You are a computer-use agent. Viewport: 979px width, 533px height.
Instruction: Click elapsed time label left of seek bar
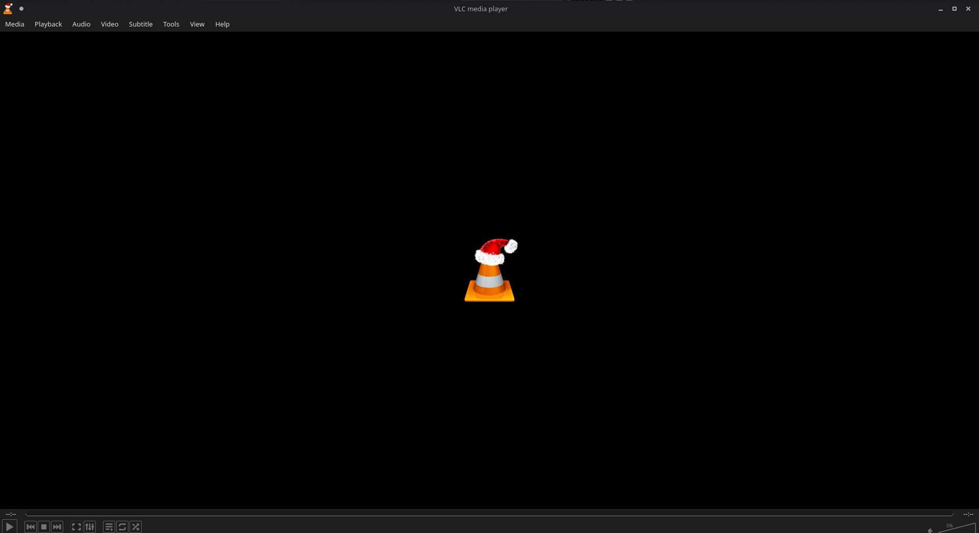click(11, 514)
